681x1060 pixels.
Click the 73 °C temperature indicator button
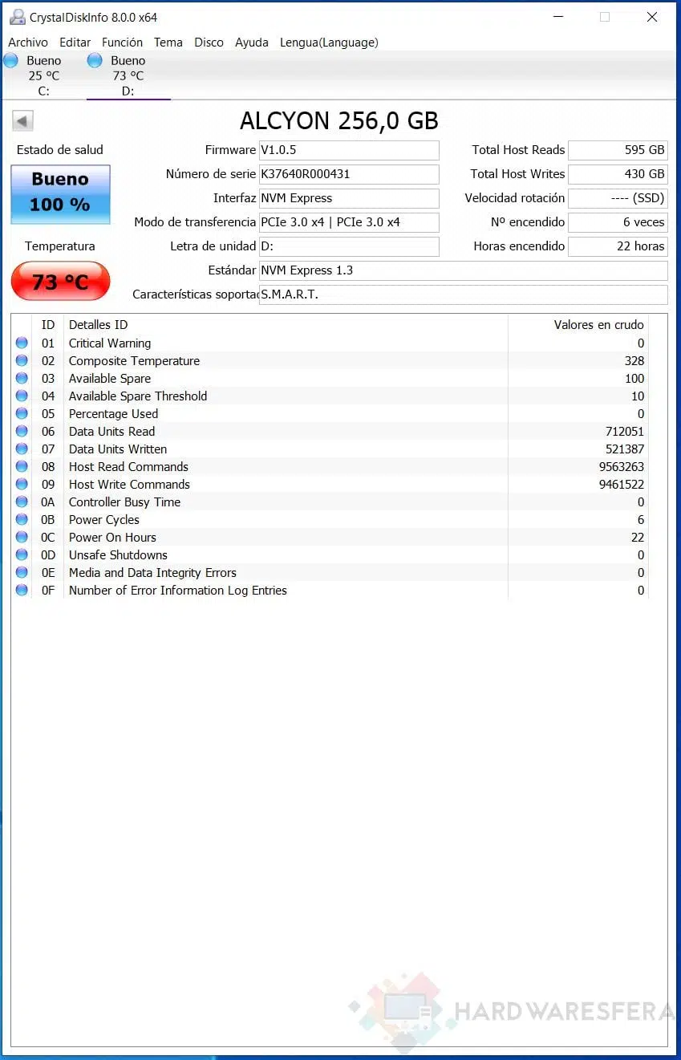click(60, 281)
